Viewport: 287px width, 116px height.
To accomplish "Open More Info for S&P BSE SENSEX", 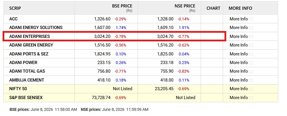I will pos(239,98).
